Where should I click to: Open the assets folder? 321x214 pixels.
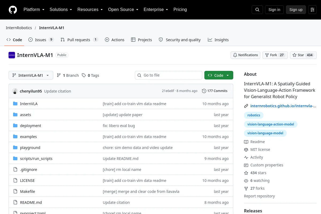click(x=25, y=115)
